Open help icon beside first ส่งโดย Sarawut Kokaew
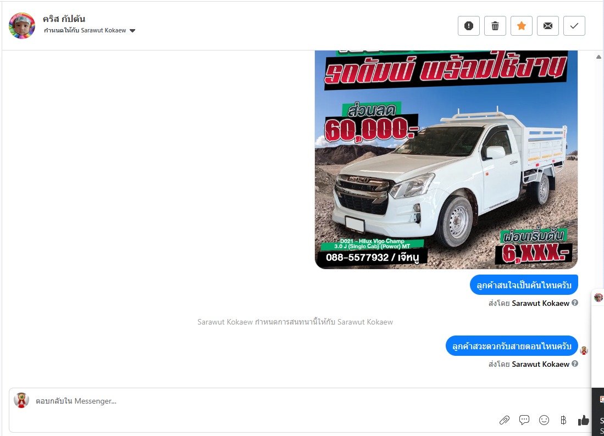The image size is (604, 436). coord(575,303)
